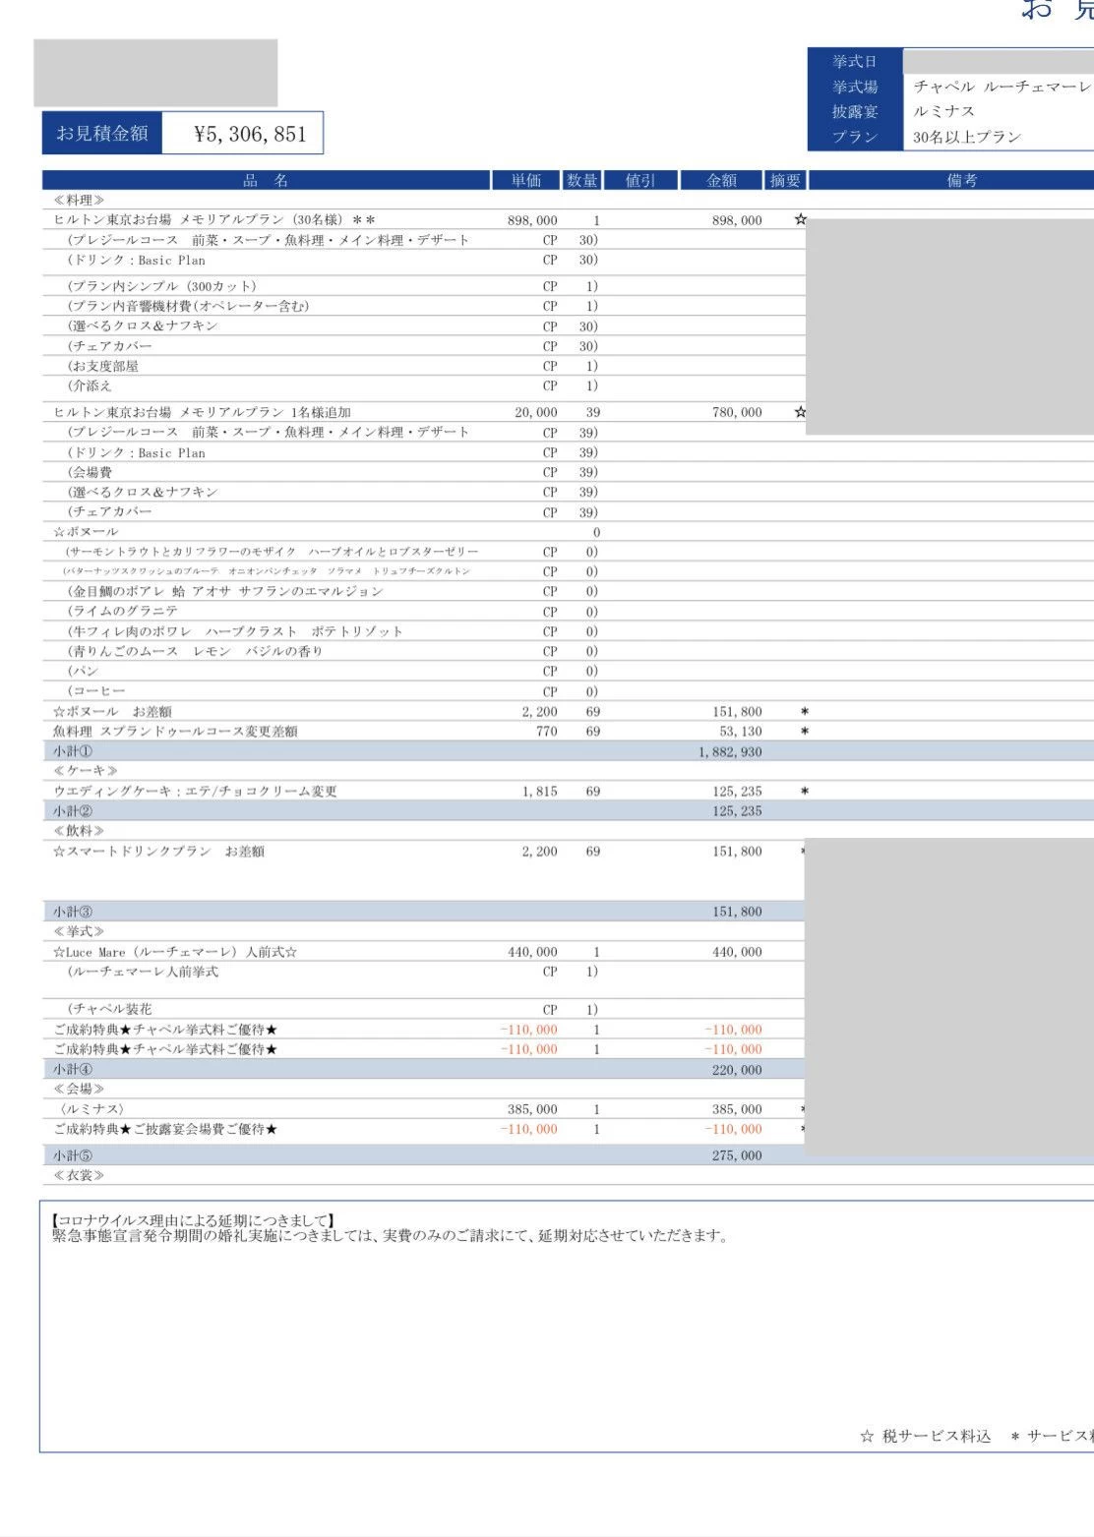Click the 品名 column header
Viewport: 1094px width, 1537px height.
click(266, 180)
